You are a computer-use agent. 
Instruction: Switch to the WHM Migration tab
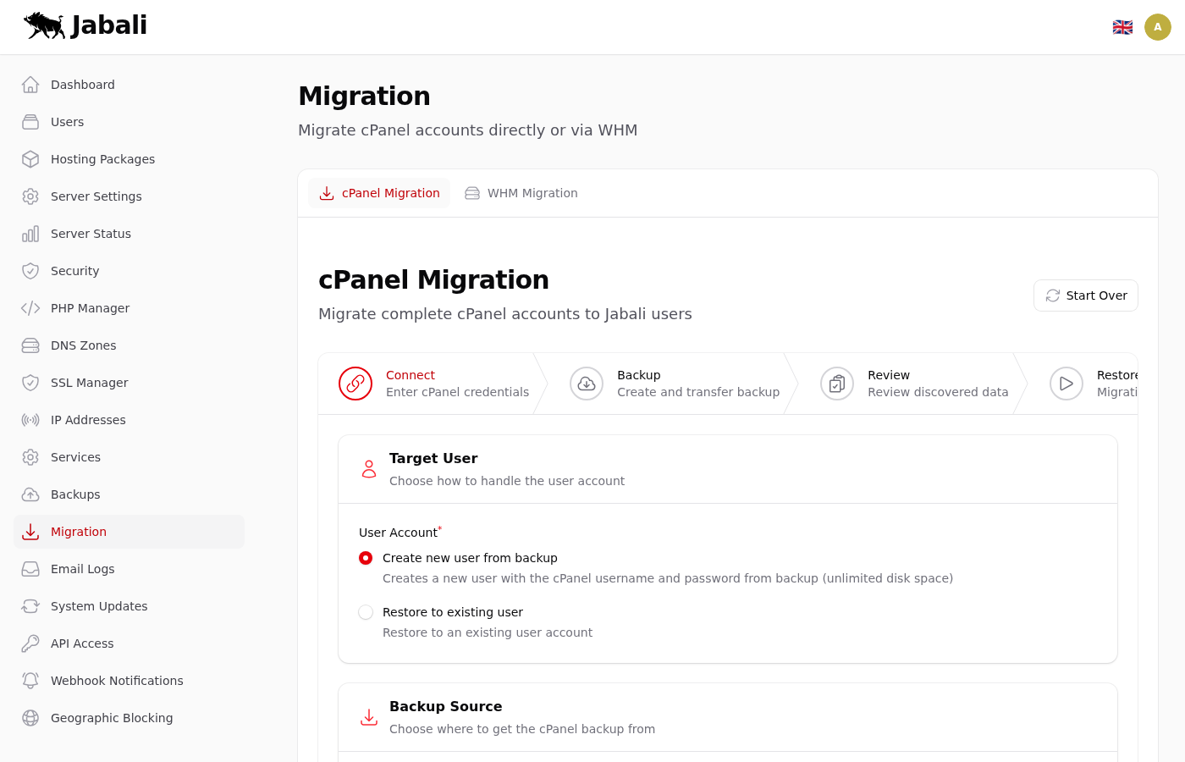(x=521, y=193)
